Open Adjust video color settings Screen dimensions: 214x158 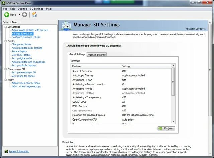click(26, 83)
